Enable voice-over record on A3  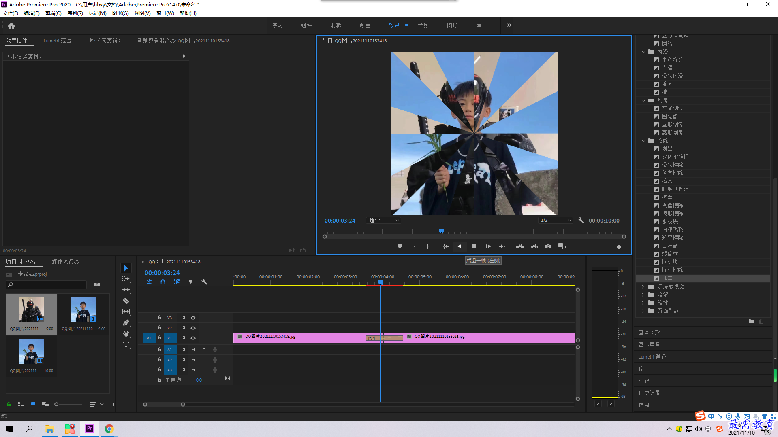pyautogui.click(x=215, y=370)
